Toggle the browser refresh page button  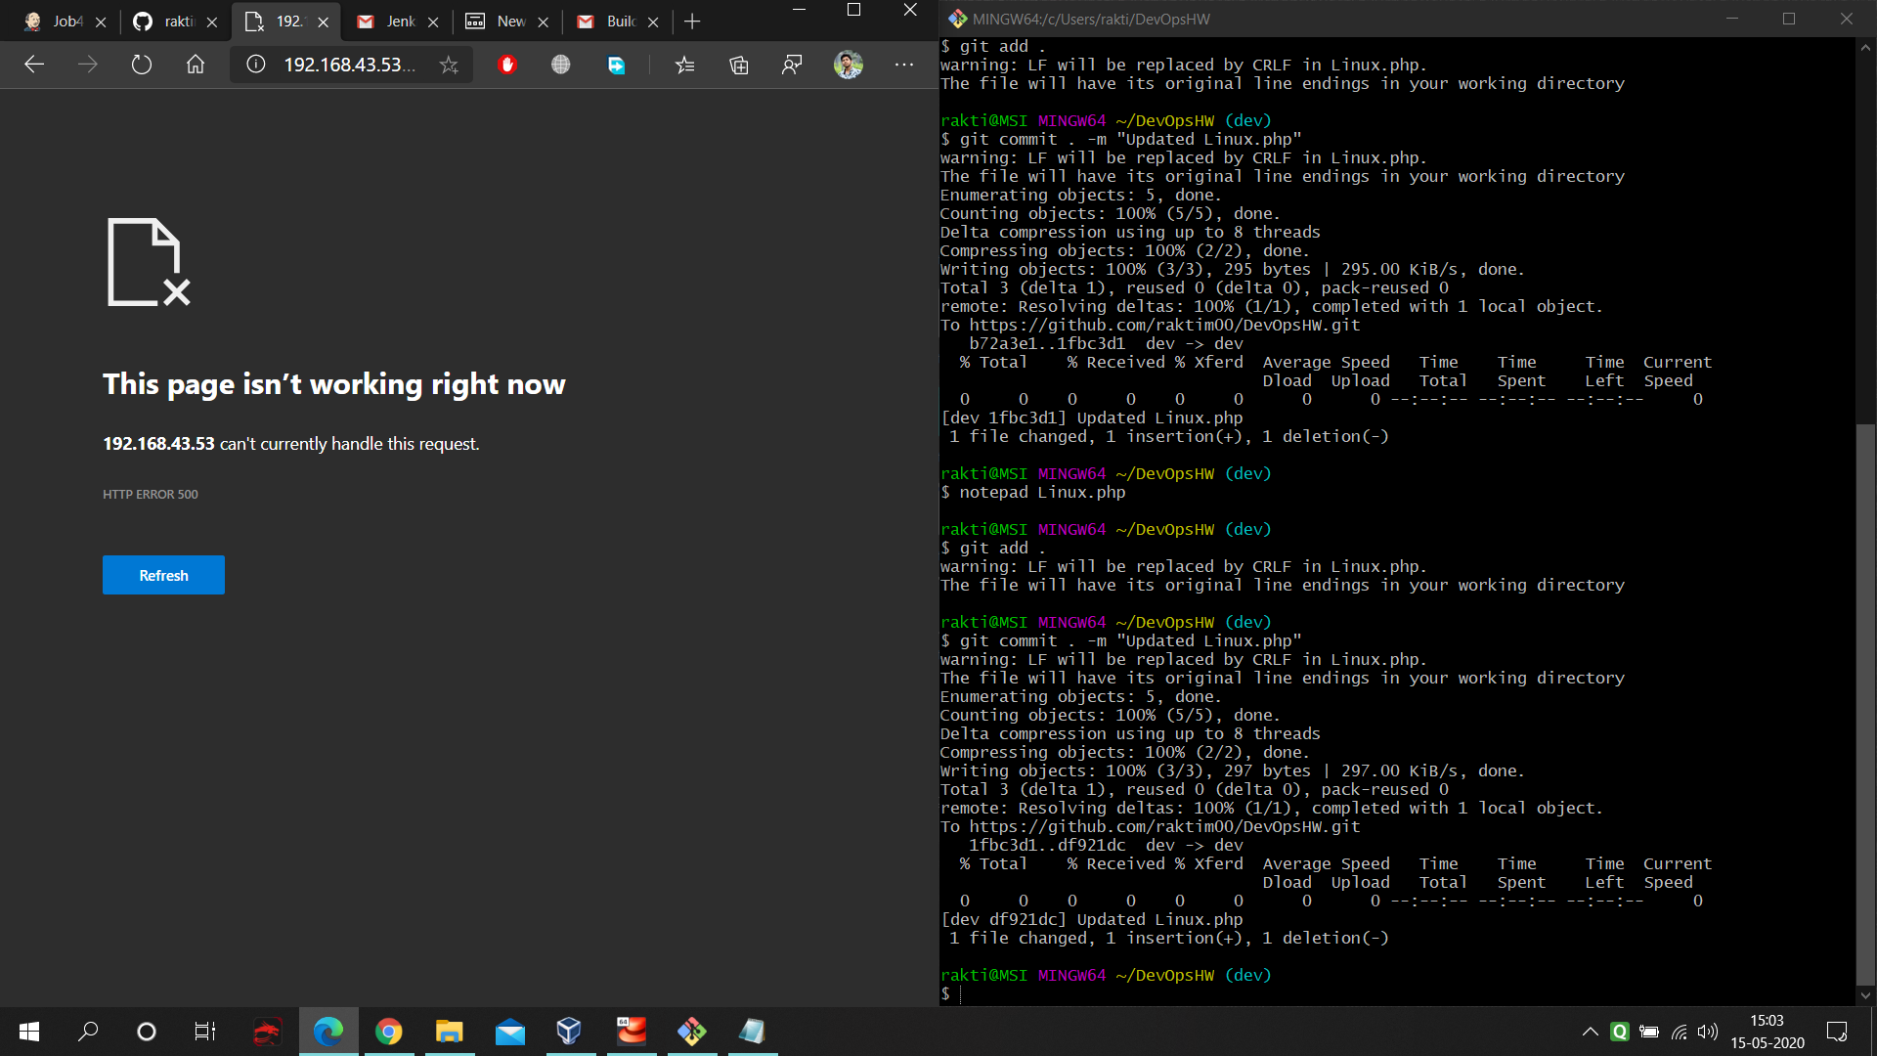pyautogui.click(x=141, y=66)
